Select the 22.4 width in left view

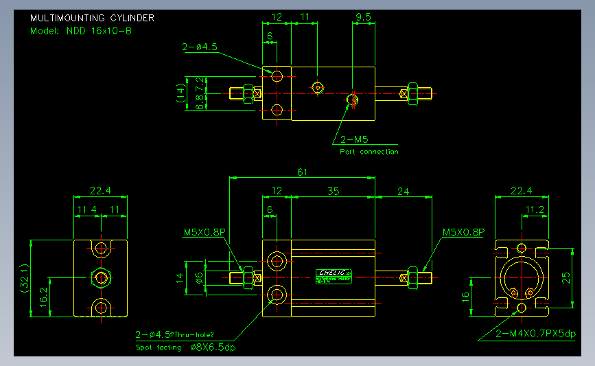tap(100, 191)
